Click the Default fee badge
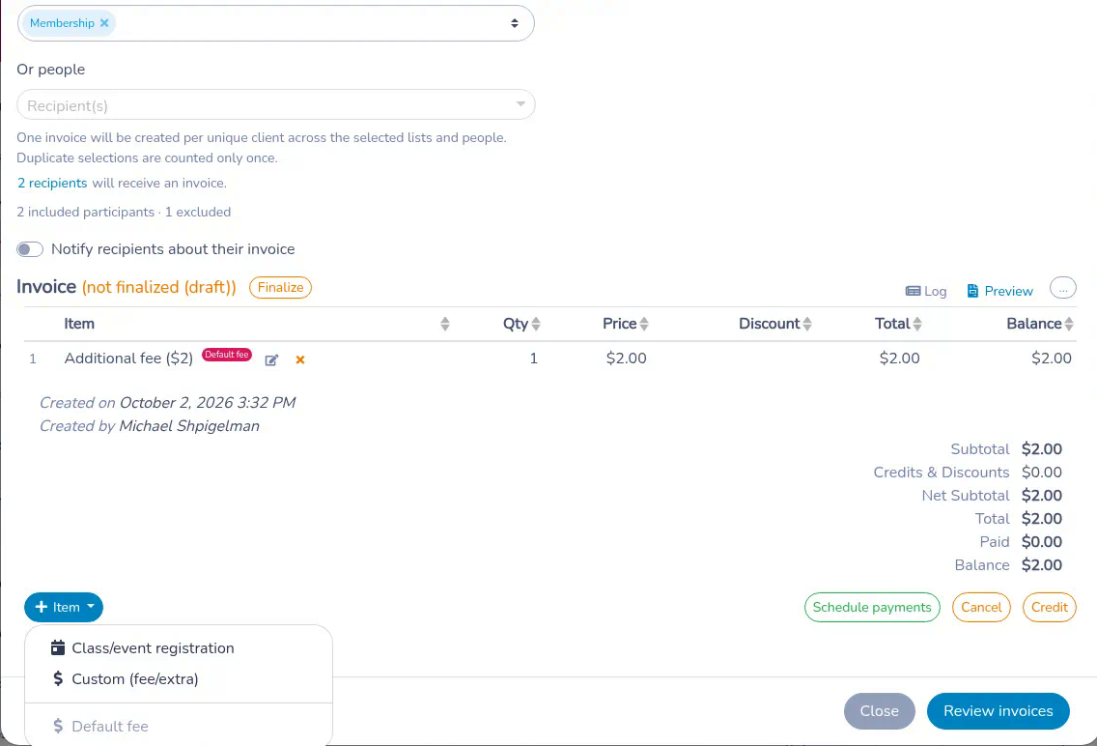Viewport: 1097px width, 746px height. click(227, 355)
